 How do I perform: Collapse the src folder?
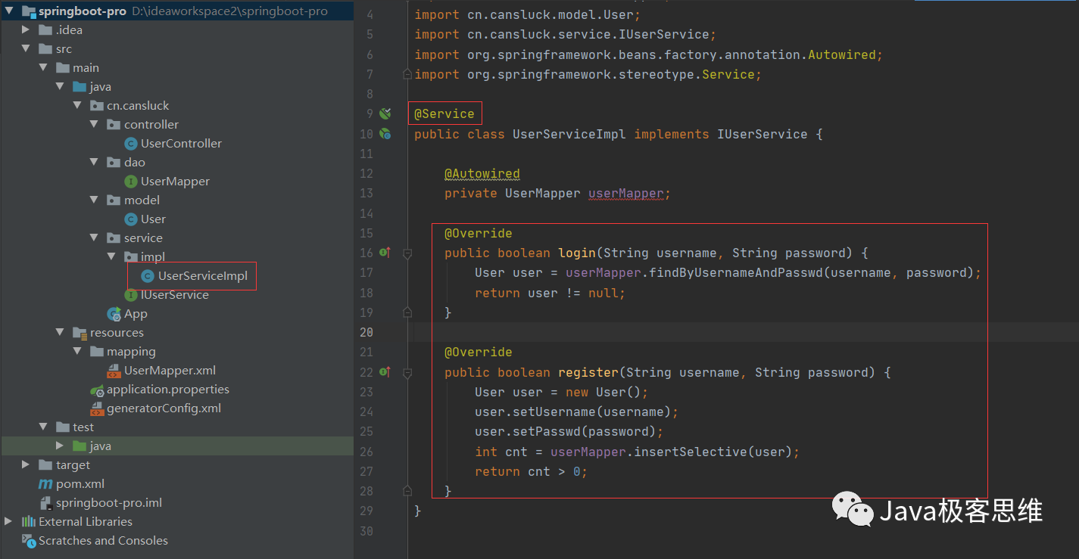pos(26,49)
